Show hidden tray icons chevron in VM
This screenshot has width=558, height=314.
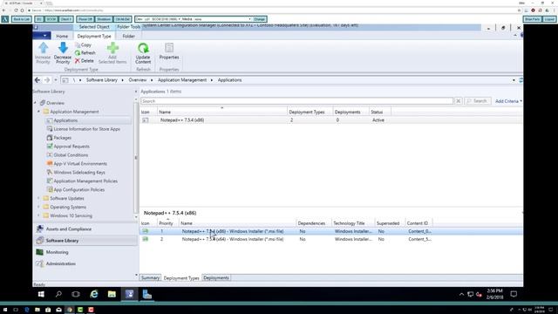(461, 295)
